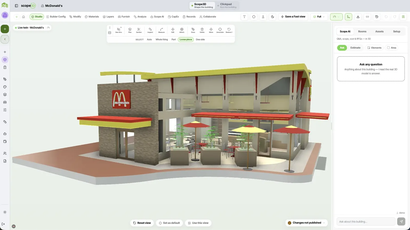The width and height of the screenshot is (410, 230).
Task: Toggle dark mode moon icon
Action: click(x=272, y=17)
